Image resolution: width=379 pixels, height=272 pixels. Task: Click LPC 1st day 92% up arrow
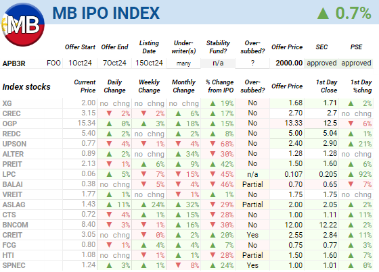[351, 174]
